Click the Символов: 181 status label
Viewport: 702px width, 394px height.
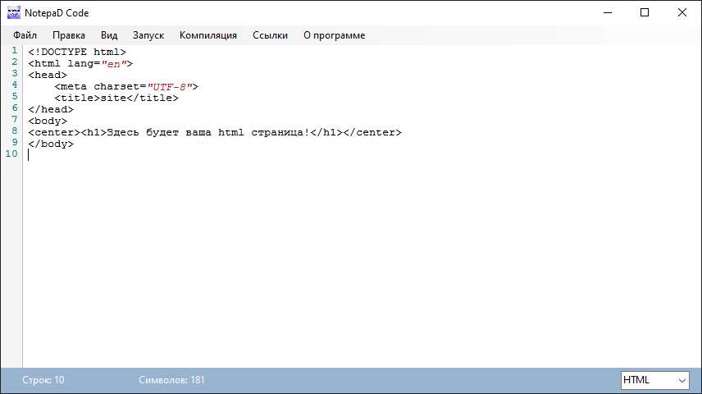click(x=172, y=380)
